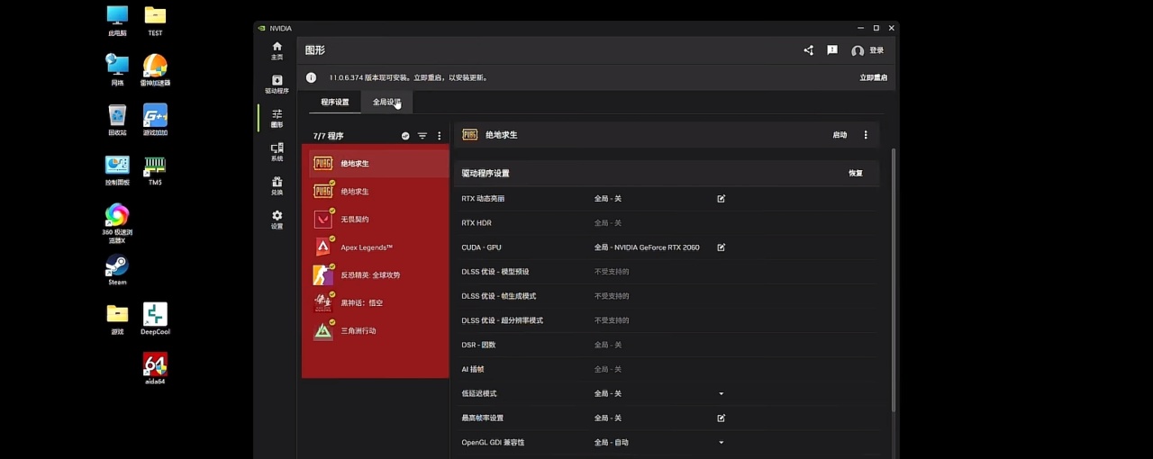1153x459 pixels.
Task: Open 雷神加速器 desktop shortcut
Action: (155, 69)
